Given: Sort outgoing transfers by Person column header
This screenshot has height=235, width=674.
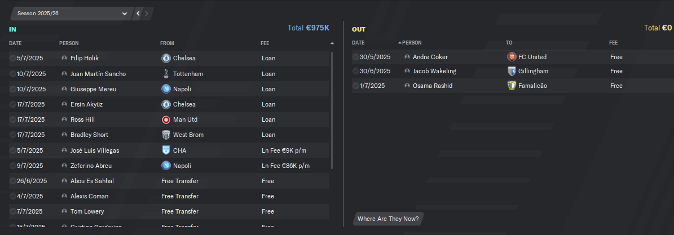Looking at the screenshot, I should 412,43.
